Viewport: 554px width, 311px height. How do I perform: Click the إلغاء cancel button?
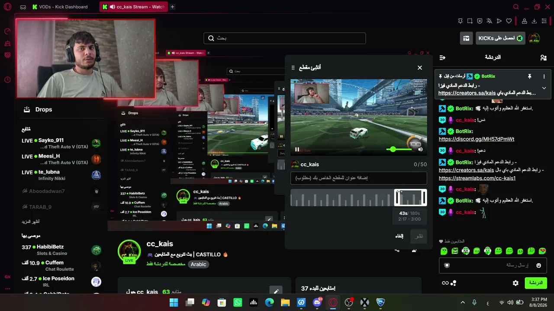pos(399,236)
